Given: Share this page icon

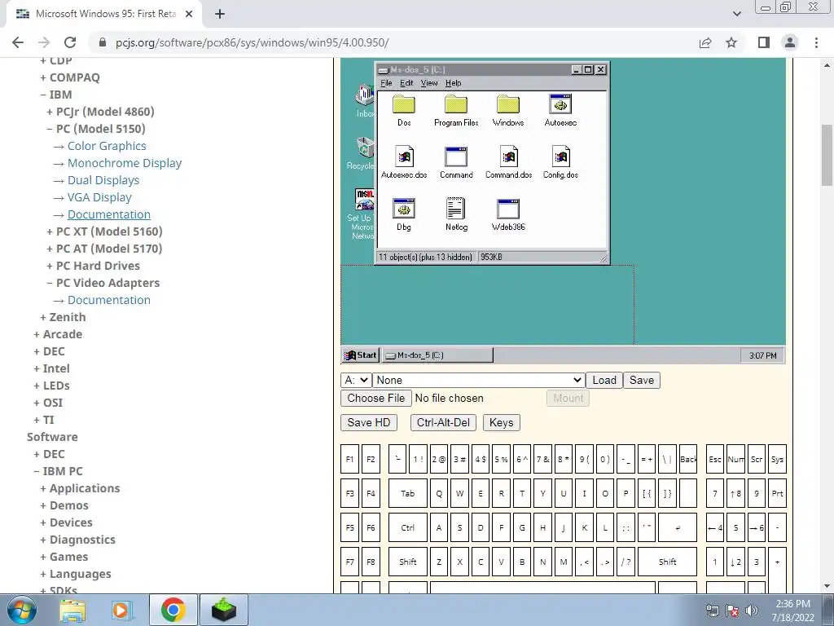Looking at the screenshot, I should [705, 42].
